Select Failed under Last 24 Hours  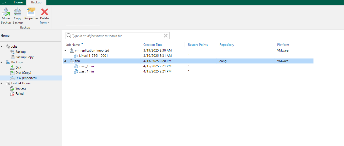click(x=19, y=94)
